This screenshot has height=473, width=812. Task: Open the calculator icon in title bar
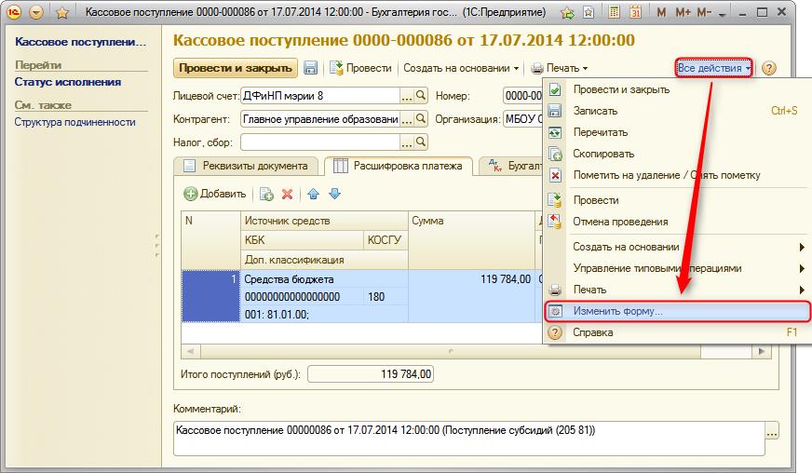pyautogui.click(x=614, y=12)
